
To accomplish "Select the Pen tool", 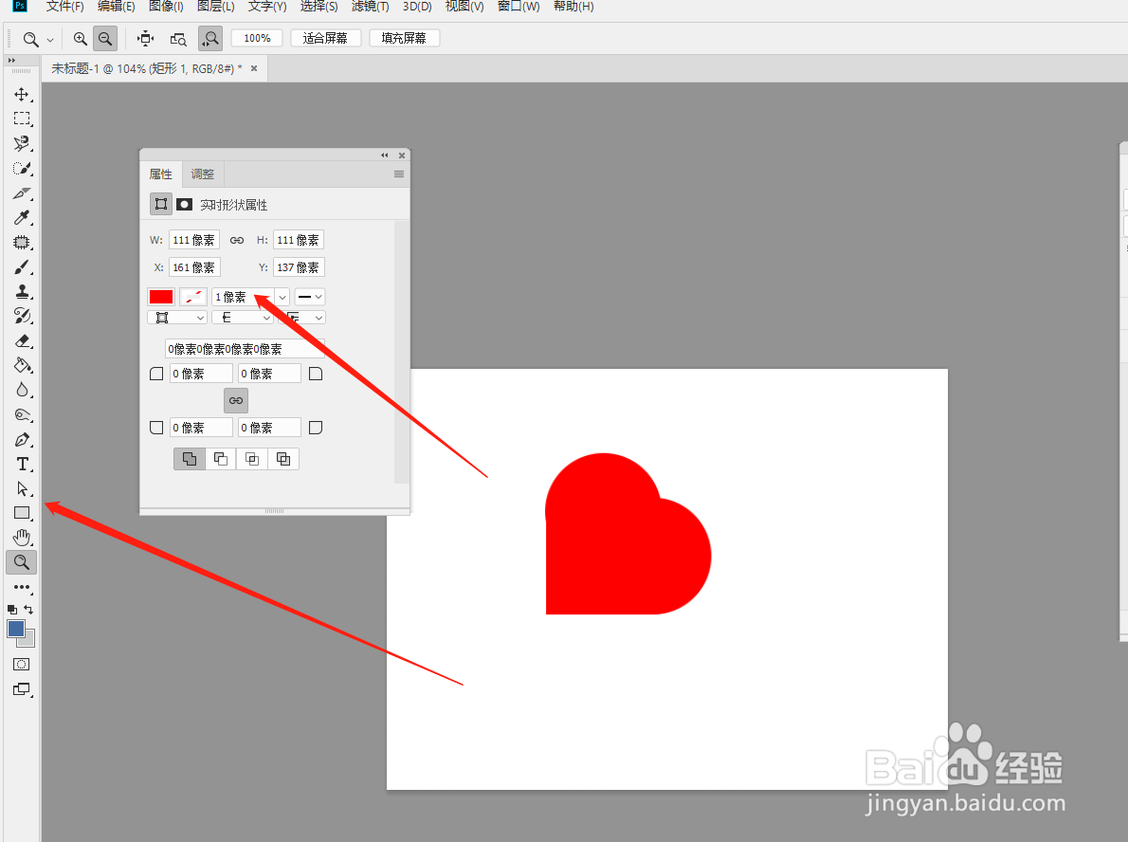I will point(21,439).
